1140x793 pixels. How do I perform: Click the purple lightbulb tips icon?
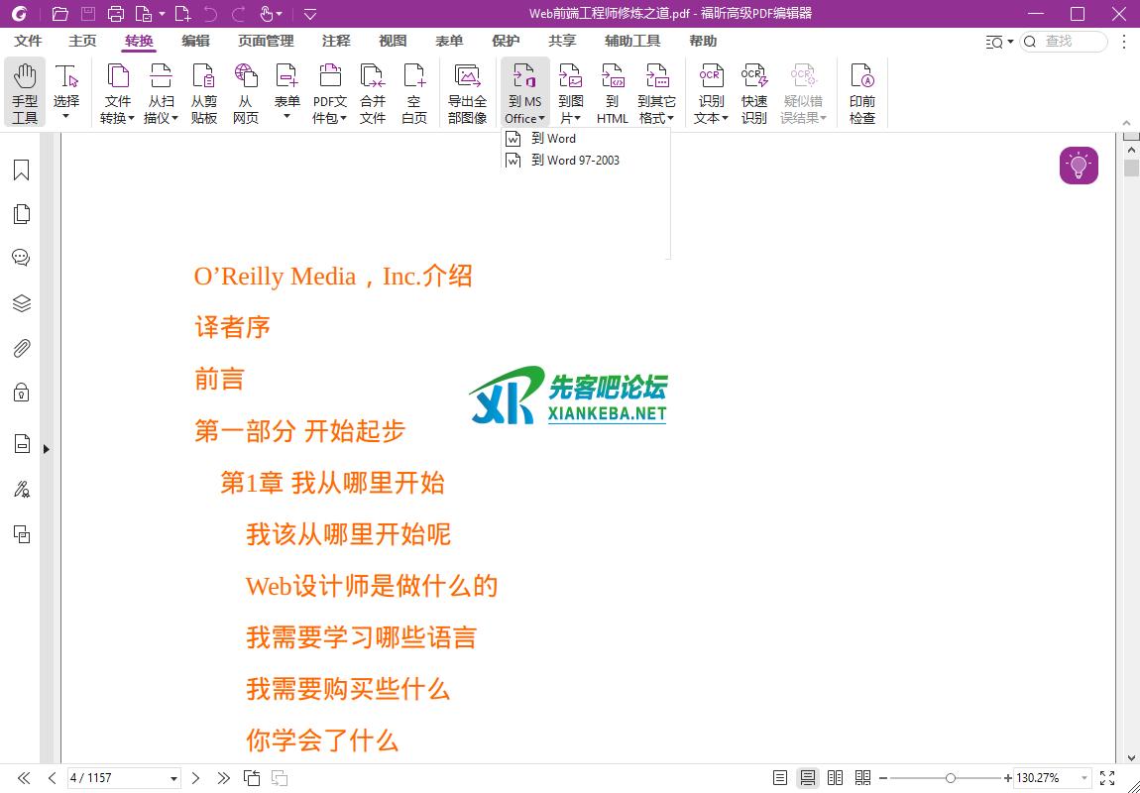tap(1079, 166)
